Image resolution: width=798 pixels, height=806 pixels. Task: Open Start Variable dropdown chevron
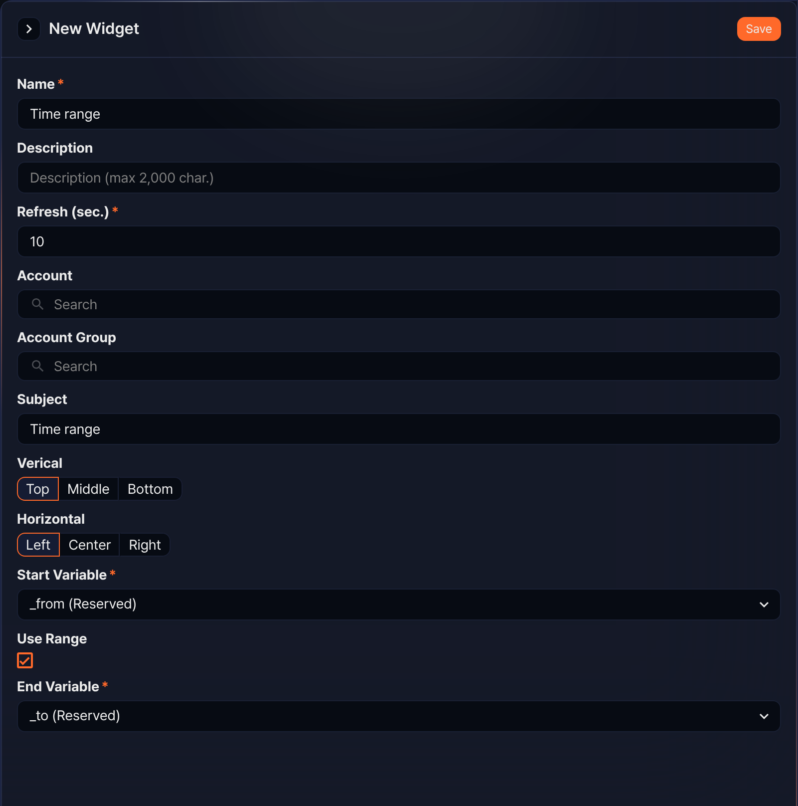tap(764, 604)
